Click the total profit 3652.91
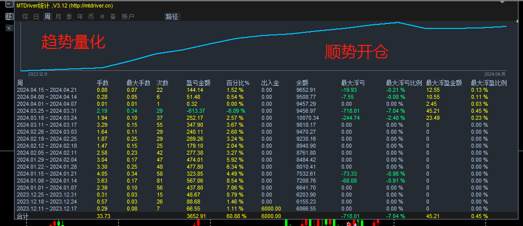523x226 pixels. coord(196,216)
